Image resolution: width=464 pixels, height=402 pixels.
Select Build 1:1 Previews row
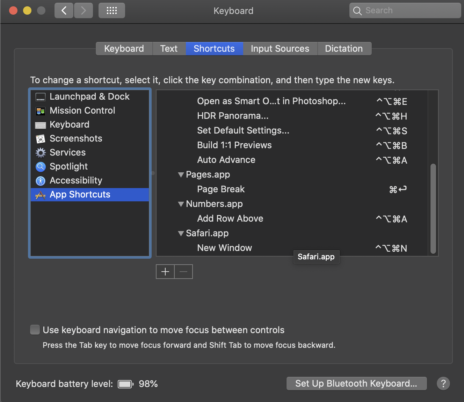[x=292, y=145]
